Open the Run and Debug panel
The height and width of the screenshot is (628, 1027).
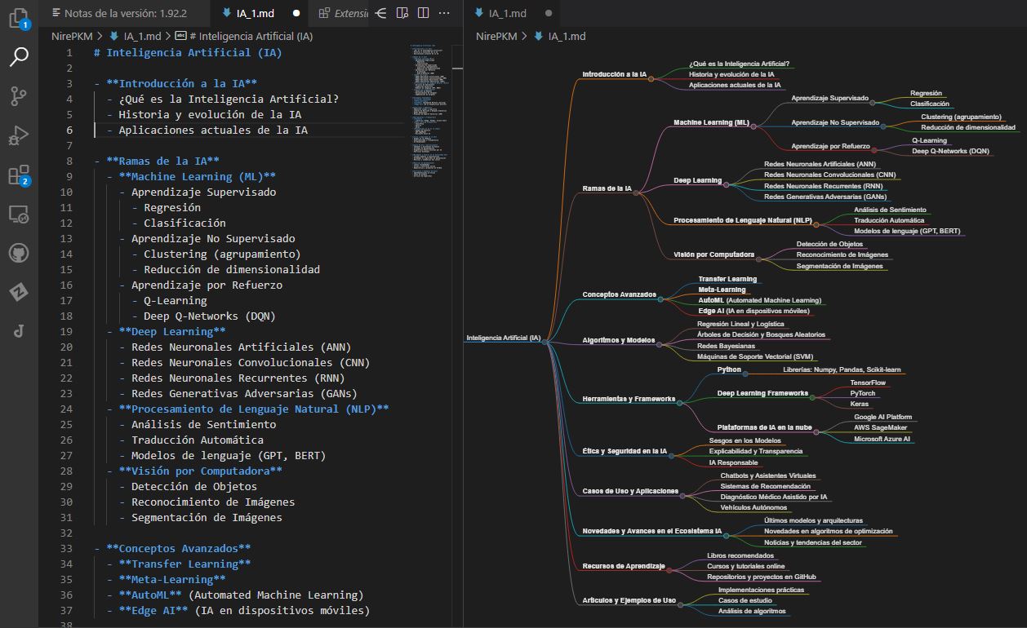pyautogui.click(x=20, y=135)
